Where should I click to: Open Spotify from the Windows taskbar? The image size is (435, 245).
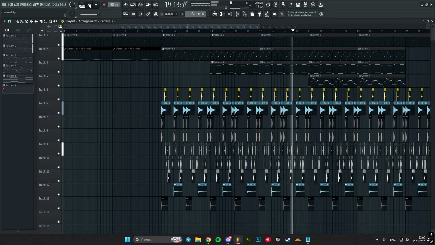coord(218,240)
